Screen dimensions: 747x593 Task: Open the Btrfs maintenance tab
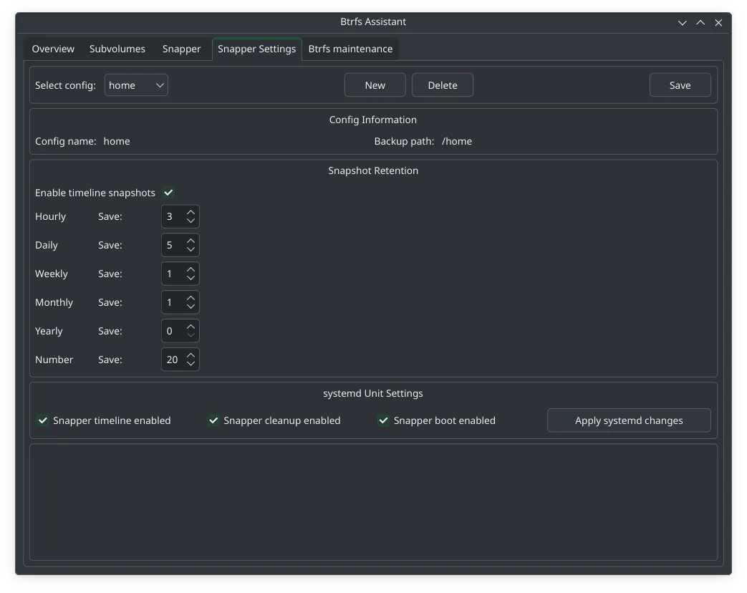tap(350, 49)
